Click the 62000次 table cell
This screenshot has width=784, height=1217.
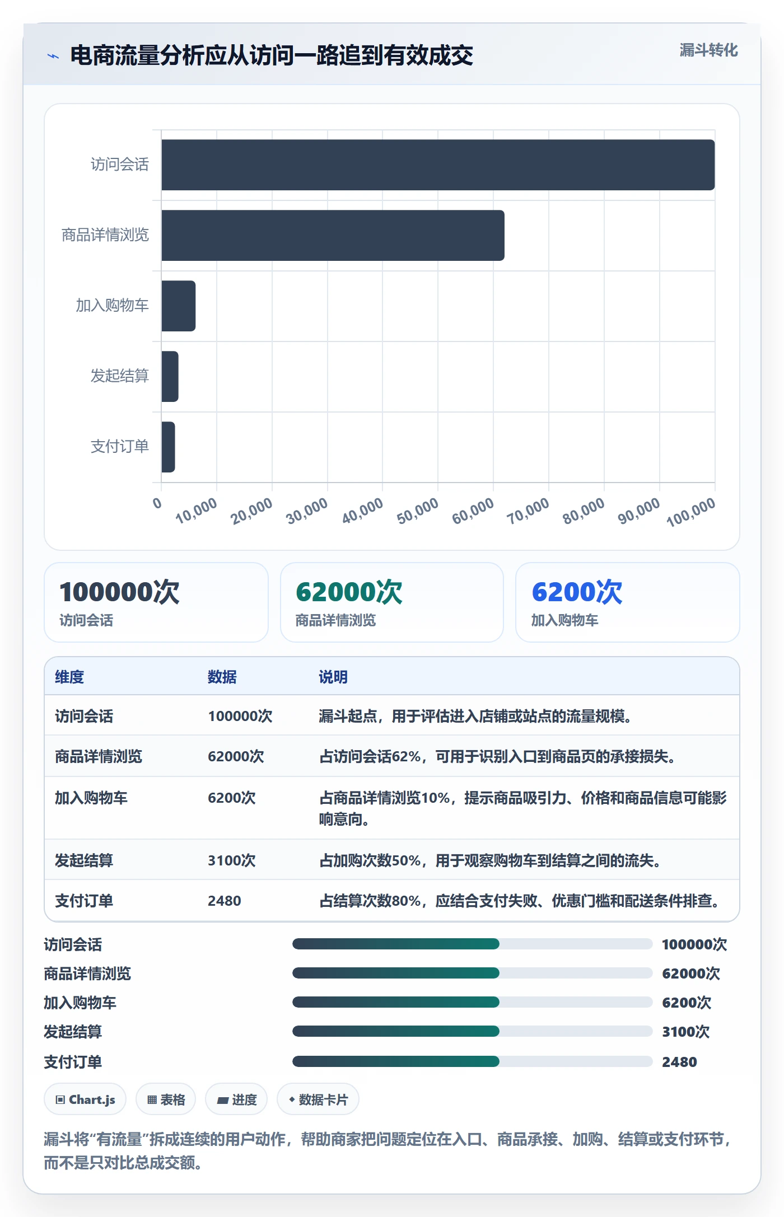[236, 756]
